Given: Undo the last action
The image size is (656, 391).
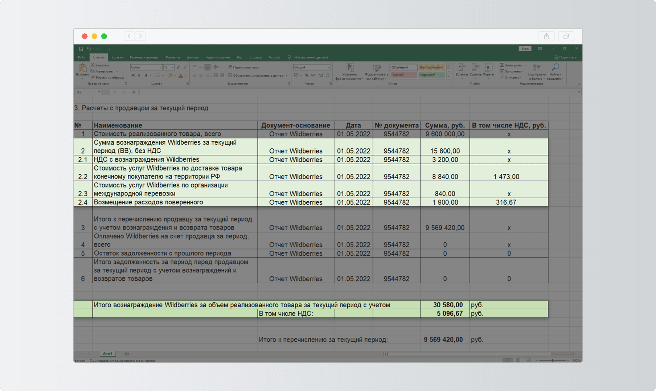Looking at the screenshot, I should 89,49.
